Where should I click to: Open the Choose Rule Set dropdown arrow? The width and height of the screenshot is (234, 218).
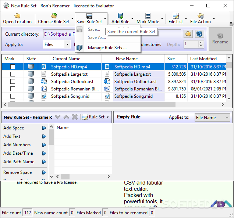click(72, 18)
